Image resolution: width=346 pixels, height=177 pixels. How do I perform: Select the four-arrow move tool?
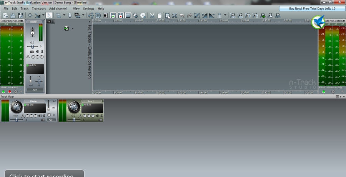click(30, 15)
